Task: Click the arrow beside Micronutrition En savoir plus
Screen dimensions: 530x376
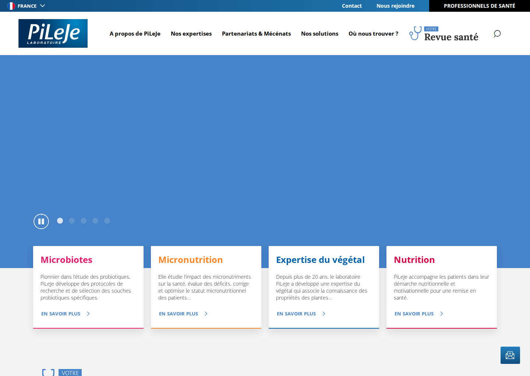Action: tap(206, 314)
